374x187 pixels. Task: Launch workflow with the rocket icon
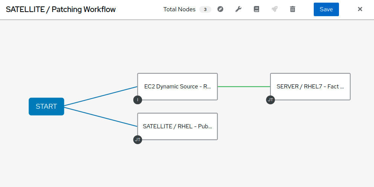[275, 9]
